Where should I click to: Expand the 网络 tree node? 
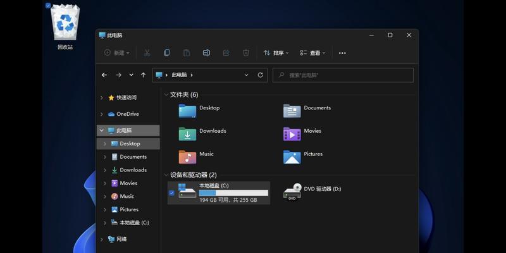pyautogui.click(x=102, y=239)
